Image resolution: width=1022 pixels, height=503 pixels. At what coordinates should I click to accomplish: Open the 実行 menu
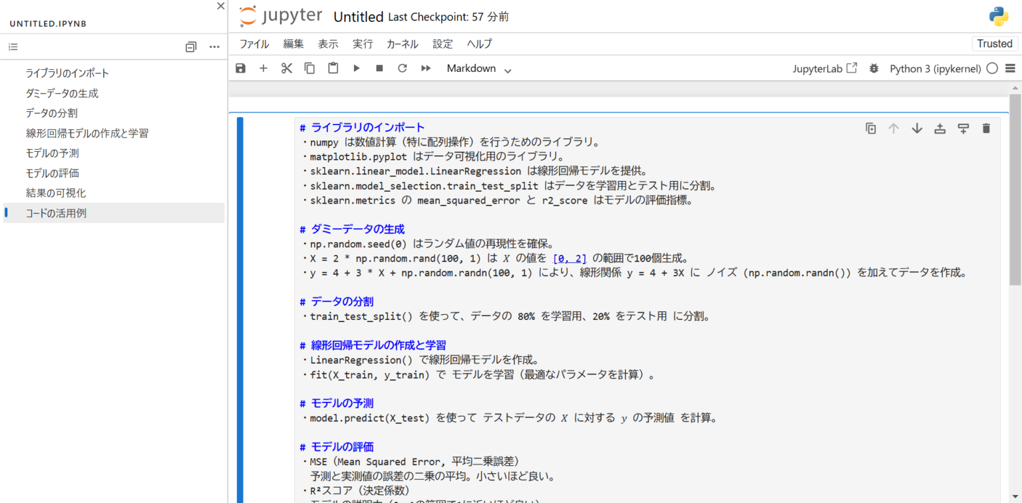363,44
